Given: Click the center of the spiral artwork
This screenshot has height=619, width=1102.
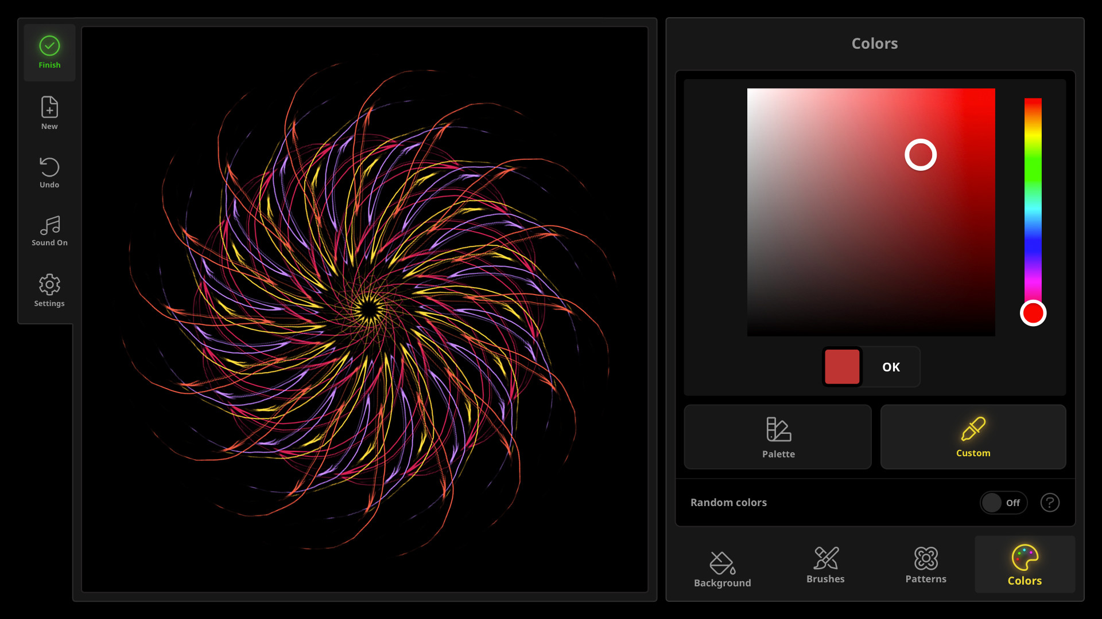Looking at the screenshot, I should click(x=367, y=309).
